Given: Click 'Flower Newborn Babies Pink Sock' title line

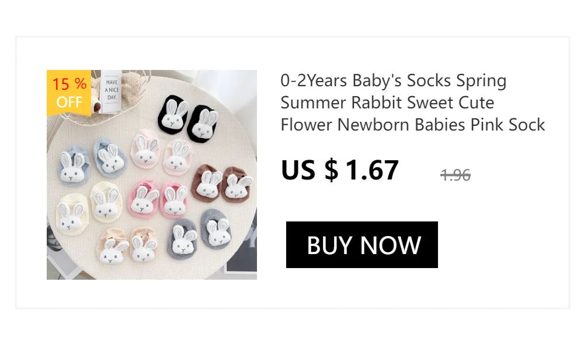Looking at the screenshot, I should coord(413,125).
